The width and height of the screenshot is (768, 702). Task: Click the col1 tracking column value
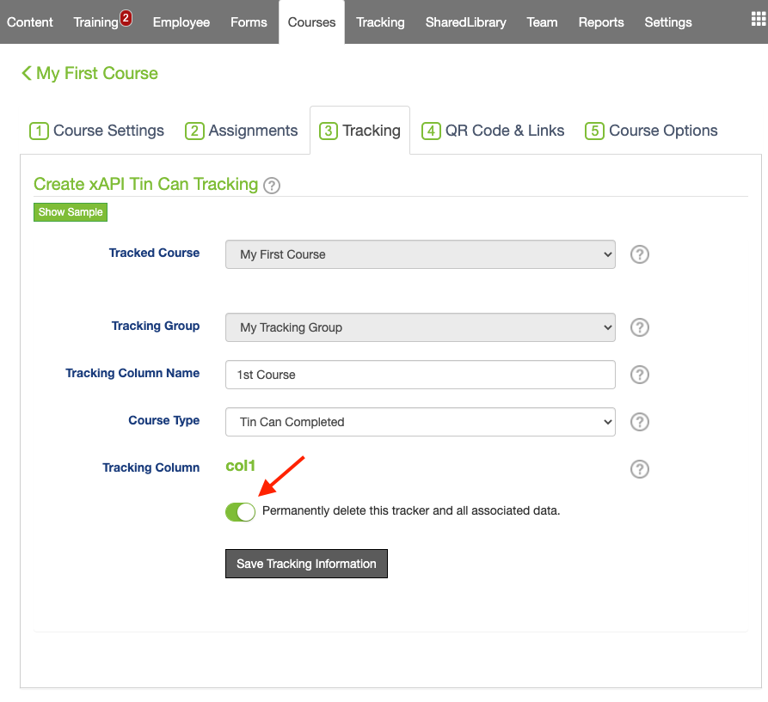click(x=241, y=466)
